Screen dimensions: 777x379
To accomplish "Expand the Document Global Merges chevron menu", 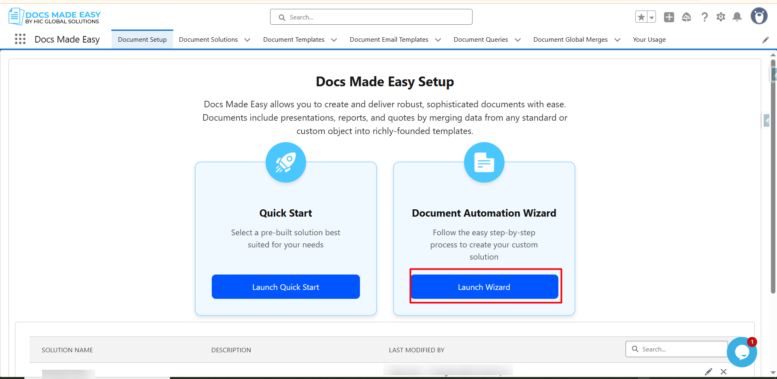I will (617, 40).
